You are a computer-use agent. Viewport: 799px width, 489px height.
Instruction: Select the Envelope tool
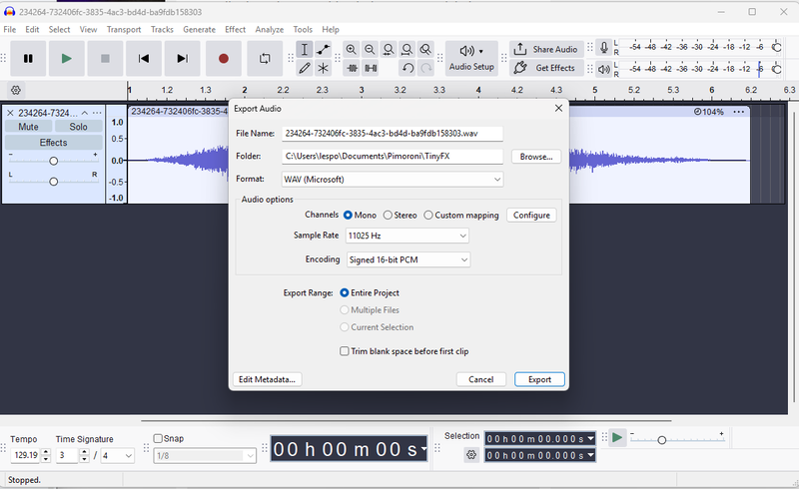pos(324,49)
